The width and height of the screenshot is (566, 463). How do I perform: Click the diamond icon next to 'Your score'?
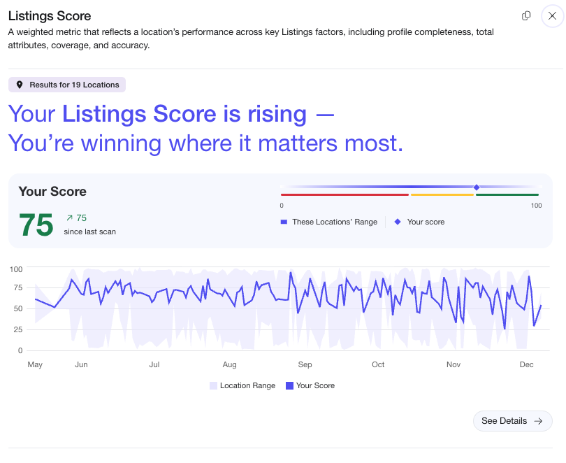point(398,222)
